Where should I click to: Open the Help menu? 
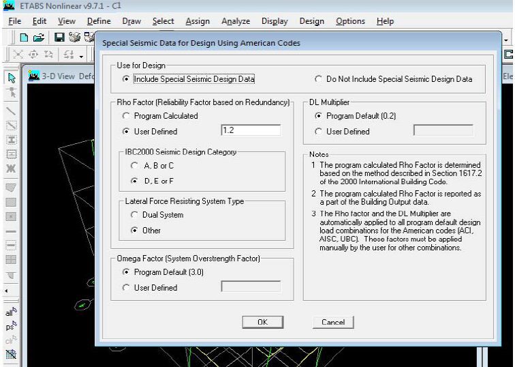tap(386, 21)
